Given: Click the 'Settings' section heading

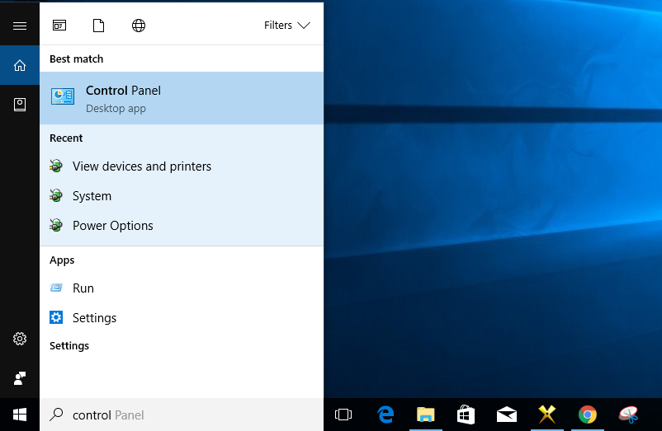Looking at the screenshot, I should pos(69,346).
